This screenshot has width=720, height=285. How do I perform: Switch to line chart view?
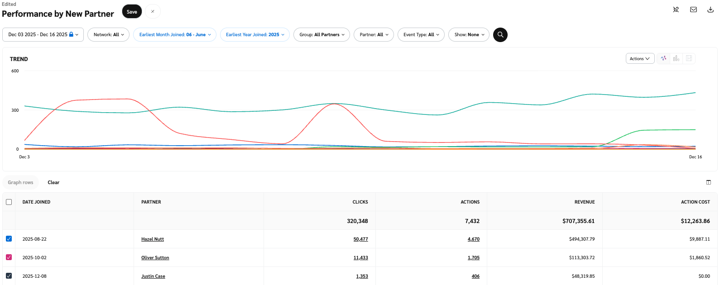tap(663, 58)
